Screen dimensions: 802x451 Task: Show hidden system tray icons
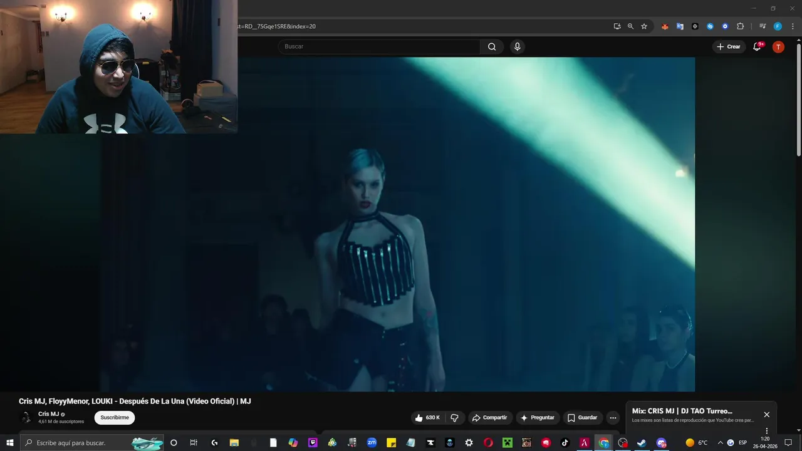point(720,443)
